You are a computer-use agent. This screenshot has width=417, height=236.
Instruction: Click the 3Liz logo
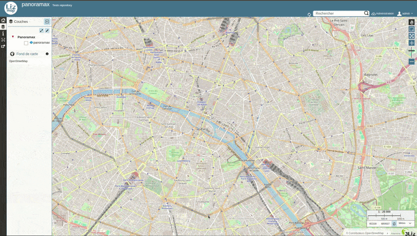click(409, 232)
